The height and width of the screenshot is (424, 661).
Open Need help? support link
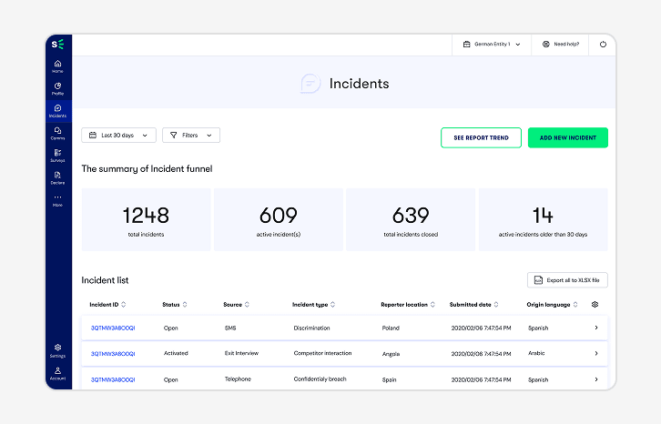point(559,44)
